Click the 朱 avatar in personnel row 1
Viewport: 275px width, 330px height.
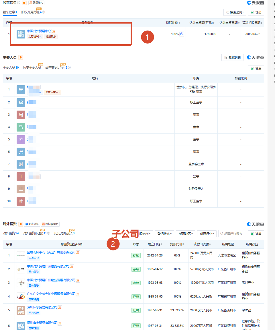[x=21, y=90]
